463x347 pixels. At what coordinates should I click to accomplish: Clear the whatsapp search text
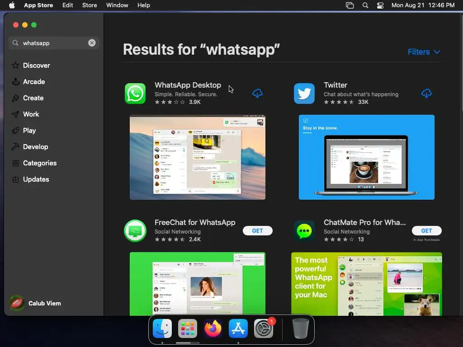click(x=92, y=43)
